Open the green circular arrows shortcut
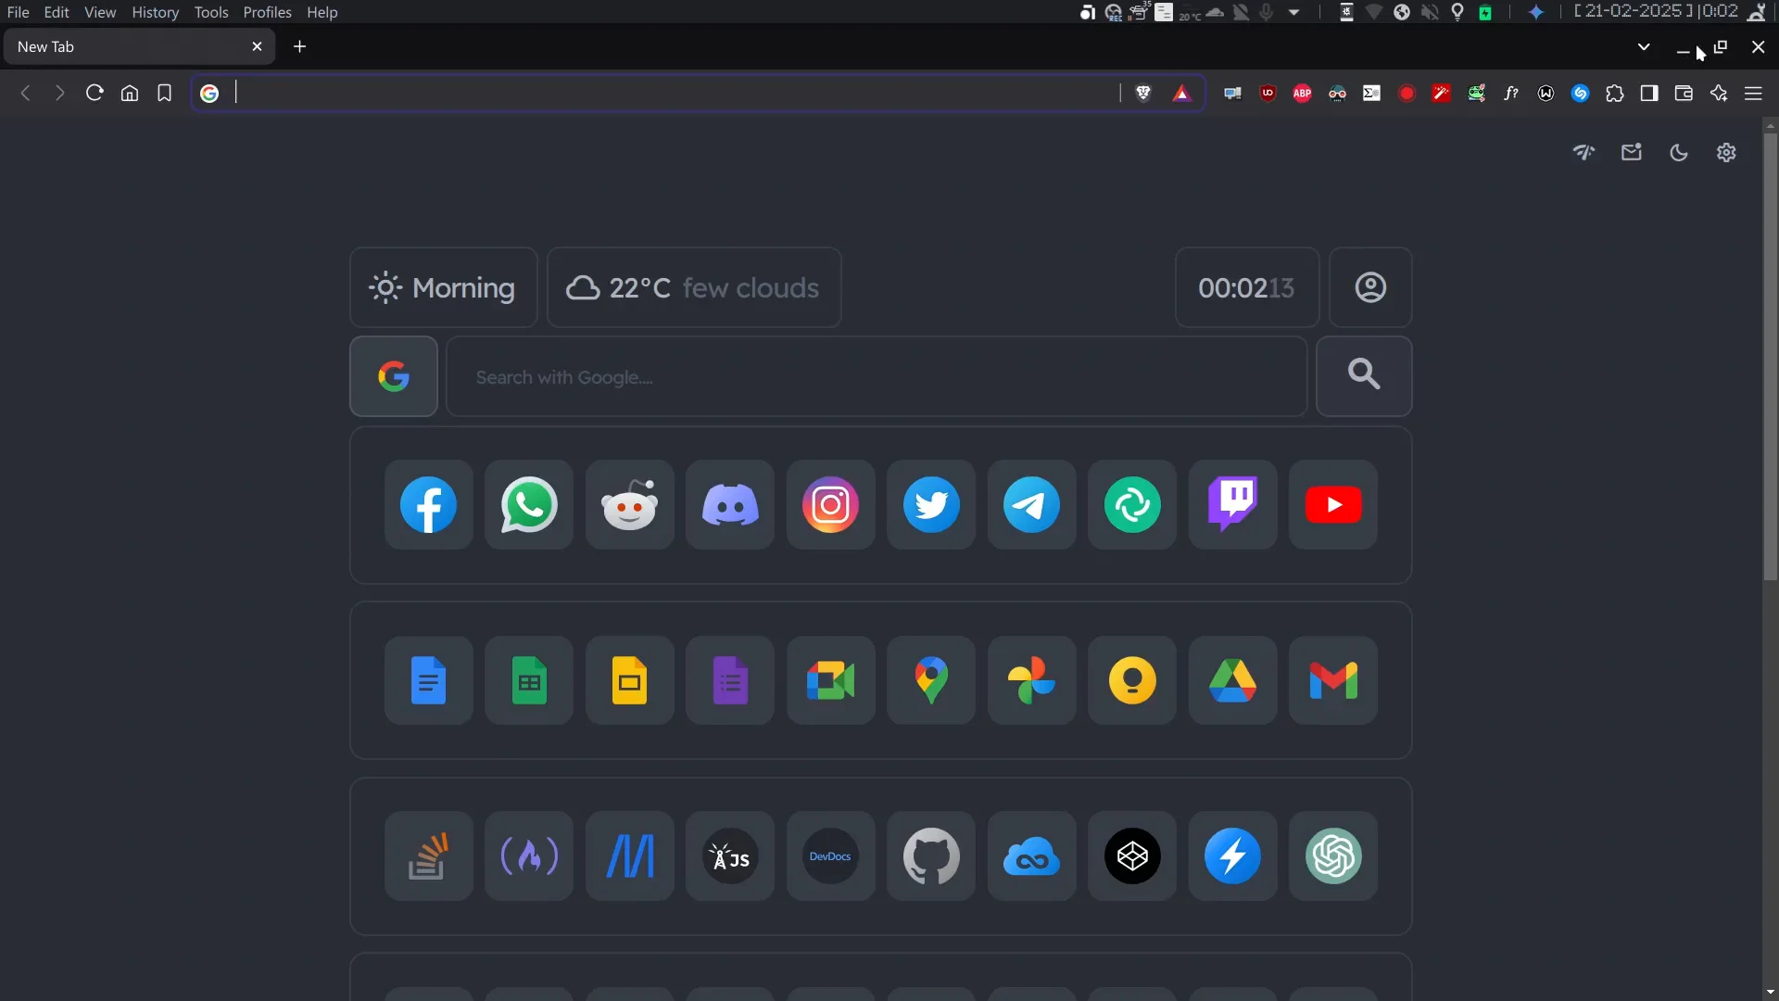Screen dimensions: 1779x1001 pos(1132,505)
